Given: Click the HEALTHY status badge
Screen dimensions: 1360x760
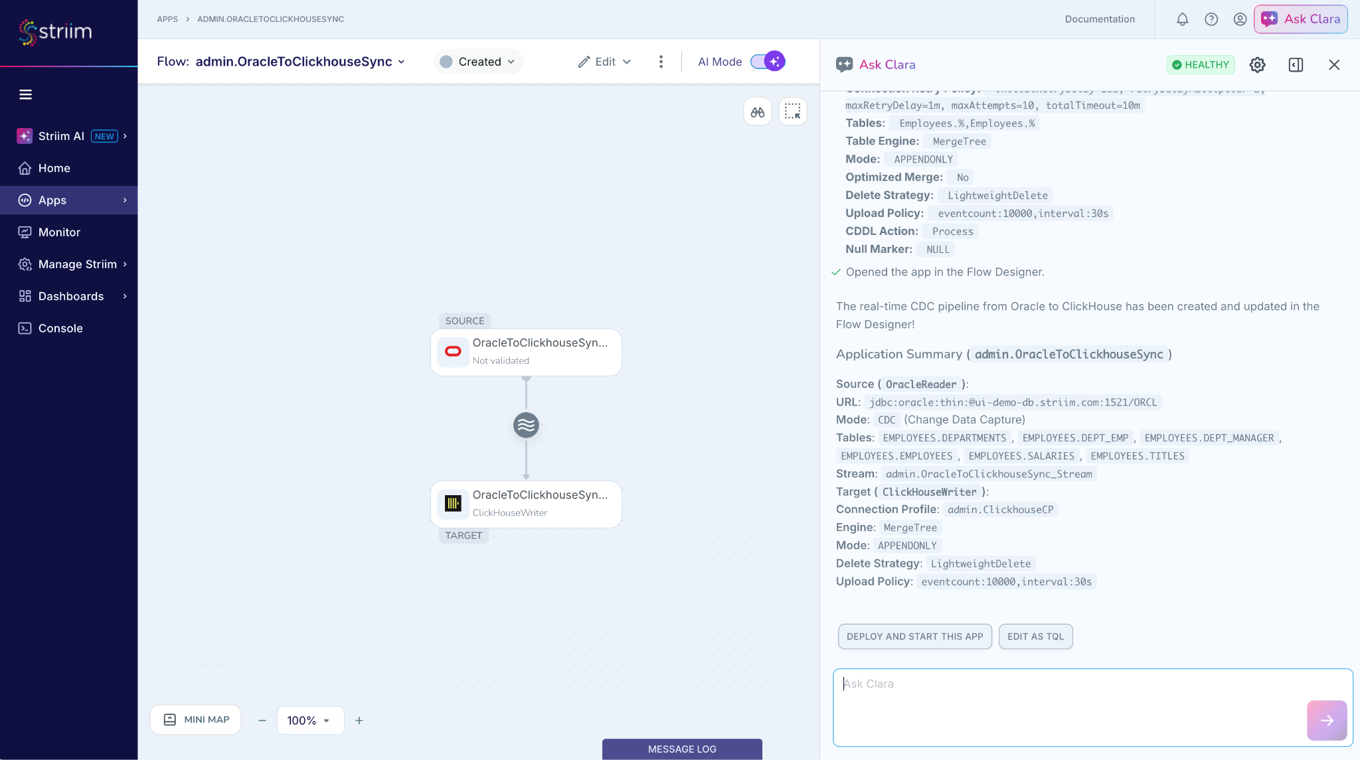Looking at the screenshot, I should click(1201, 64).
